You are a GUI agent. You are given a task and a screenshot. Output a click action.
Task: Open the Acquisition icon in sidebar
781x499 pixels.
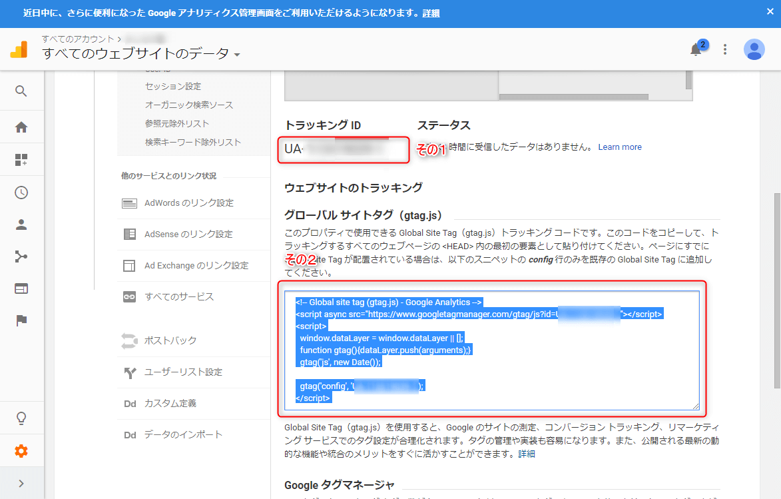pos(21,256)
